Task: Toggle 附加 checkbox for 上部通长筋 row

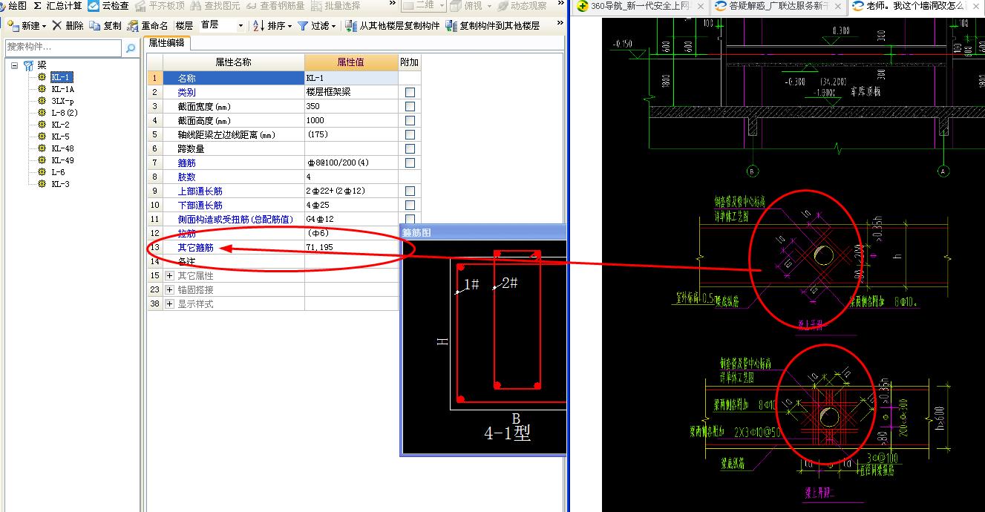Action: [x=410, y=191]
